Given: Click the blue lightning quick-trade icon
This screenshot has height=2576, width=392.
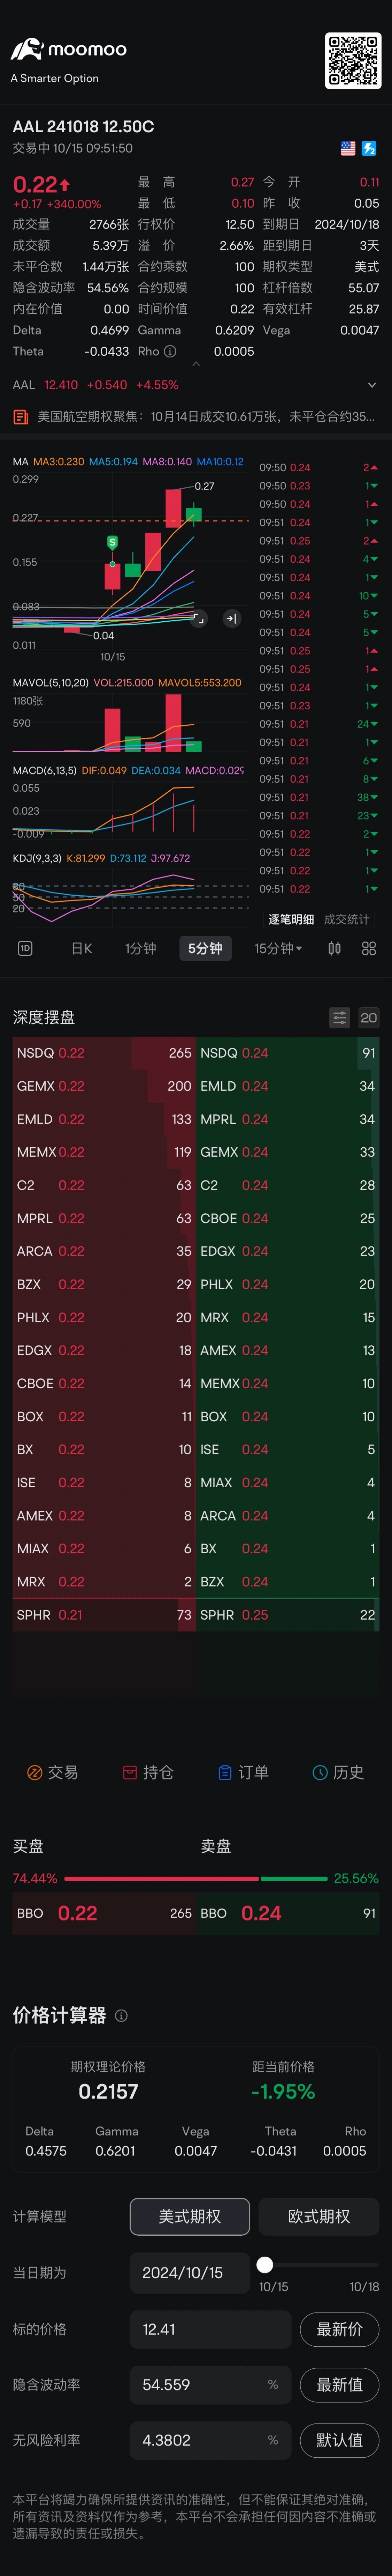Looking at the screenshot, I should 369,148.
